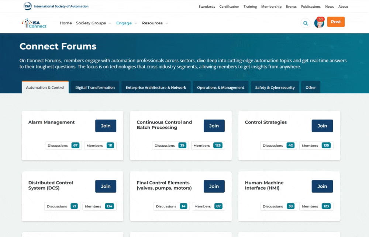Click the International Society of Automation logo
Image resolution: width=369 pixels, height=237 pixels.
point(55,6)
